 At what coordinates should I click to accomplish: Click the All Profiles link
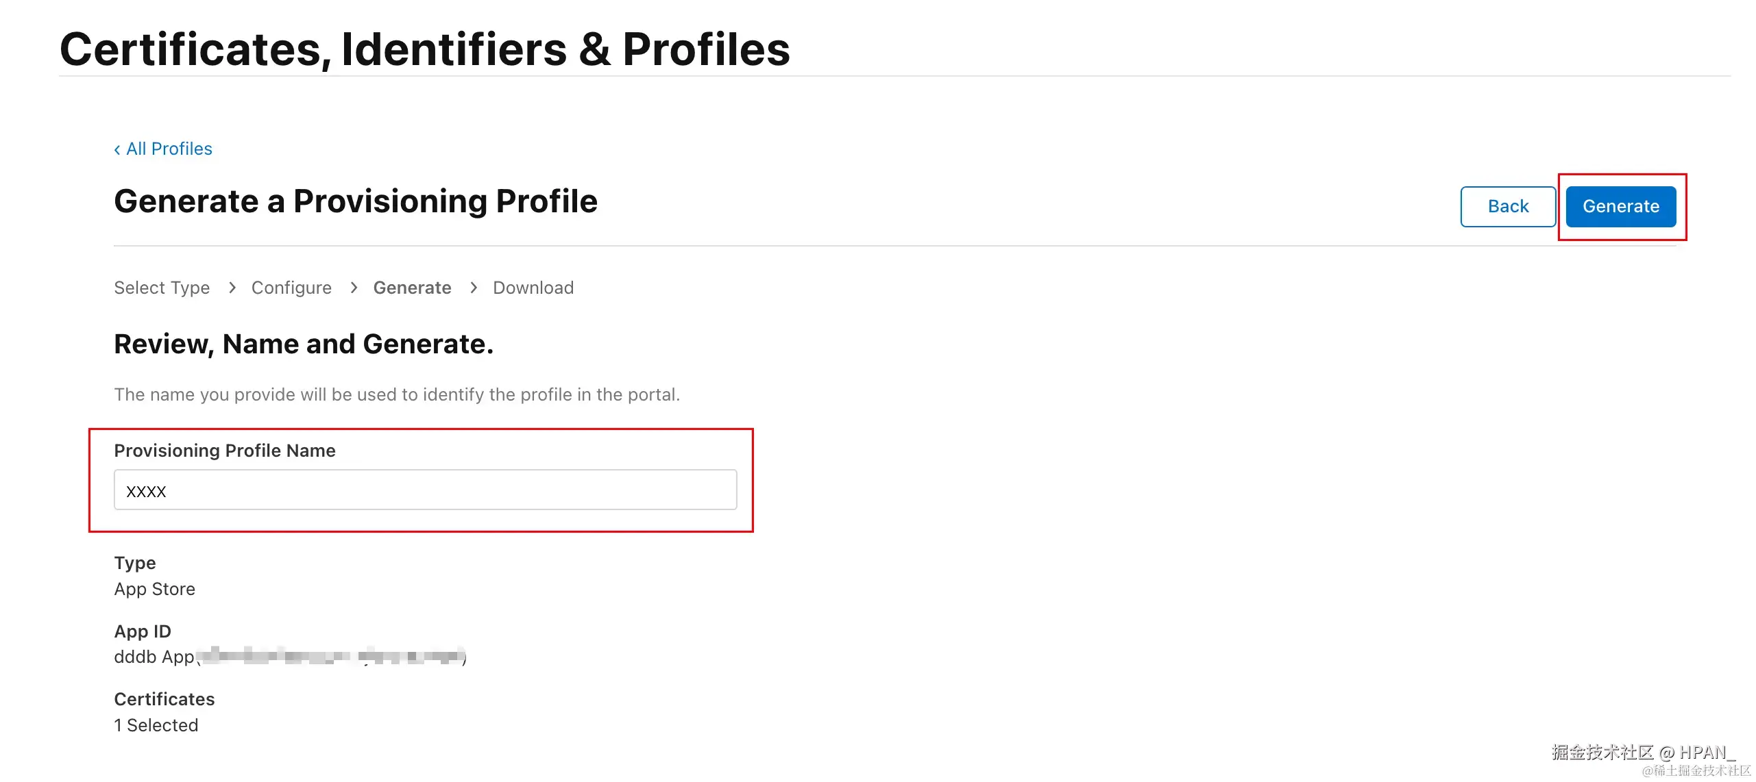(x=169, y=149)
